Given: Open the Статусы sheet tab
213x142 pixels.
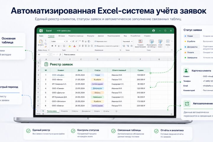Looking at the screenshot, I should [x=75, y=111].
